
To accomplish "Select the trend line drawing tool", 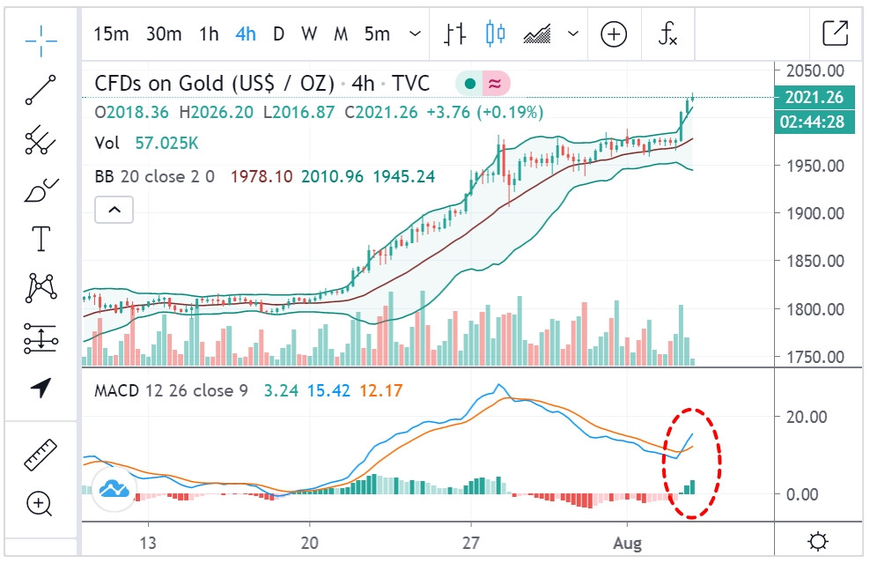I will (x=41, y=90).
